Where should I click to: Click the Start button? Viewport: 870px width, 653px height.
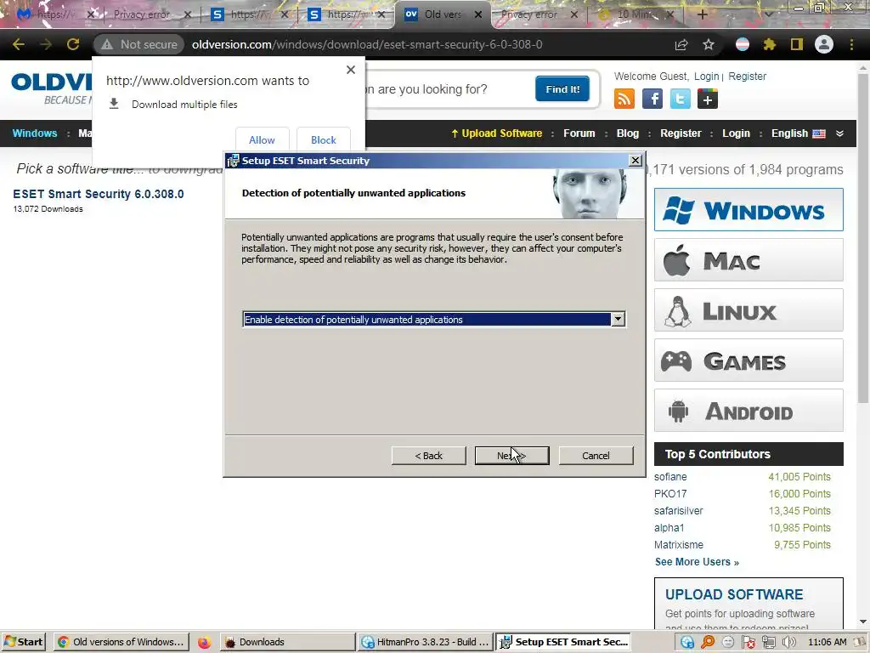[23, 642]
